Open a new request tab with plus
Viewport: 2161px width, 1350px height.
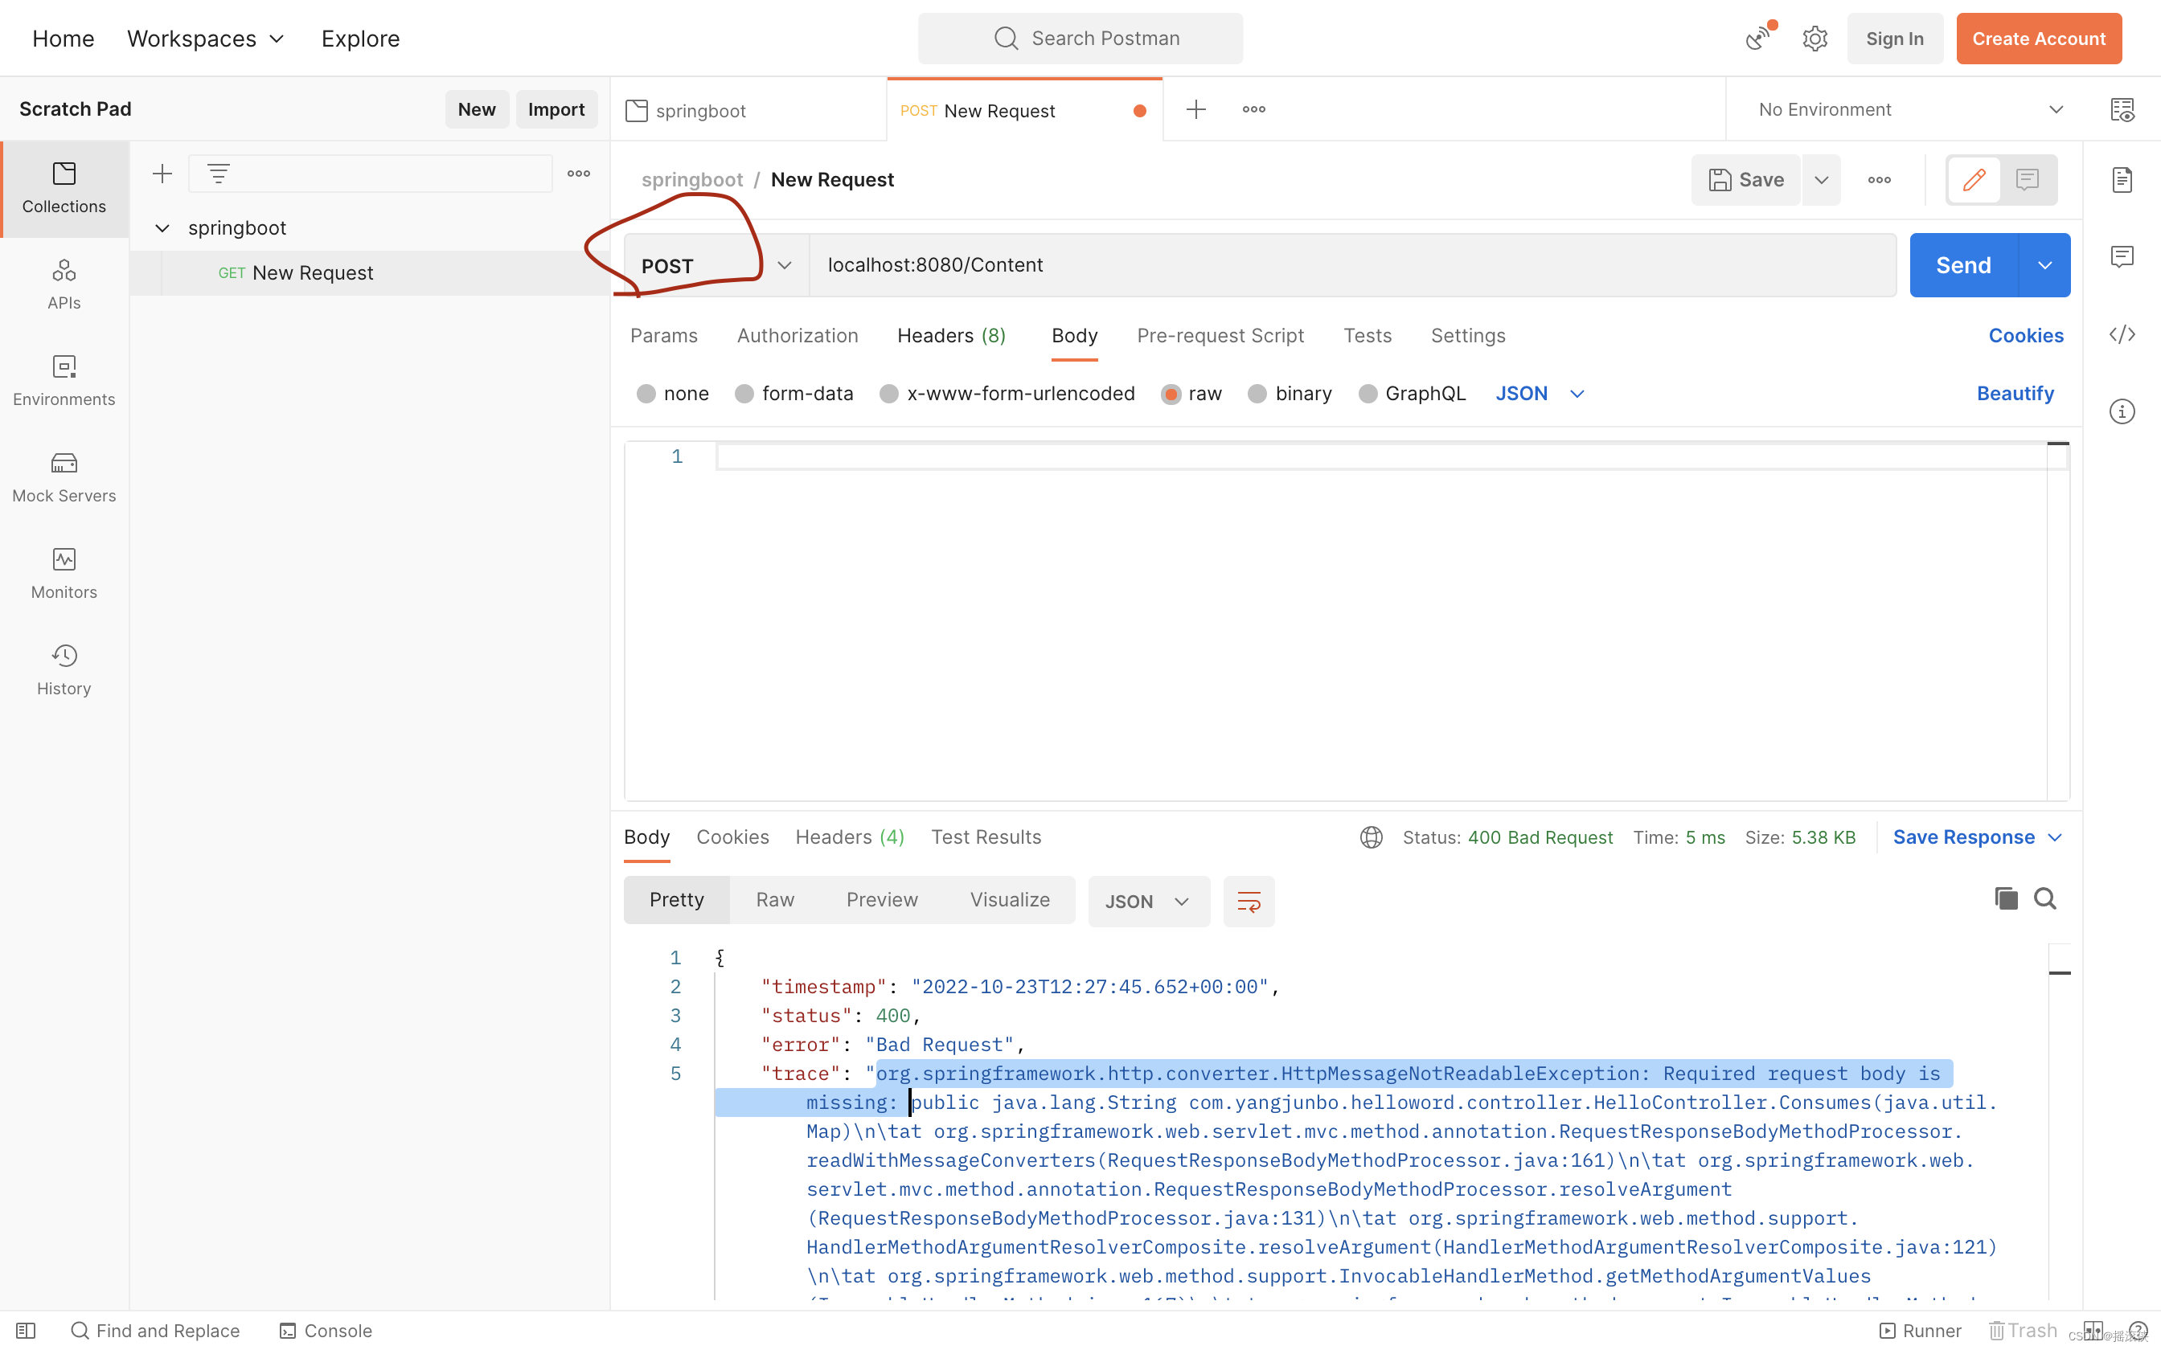(x=1195, y=109)
